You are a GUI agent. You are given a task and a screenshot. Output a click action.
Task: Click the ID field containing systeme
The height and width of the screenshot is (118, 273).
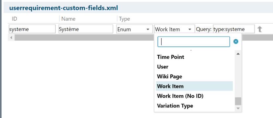(32, 29)
